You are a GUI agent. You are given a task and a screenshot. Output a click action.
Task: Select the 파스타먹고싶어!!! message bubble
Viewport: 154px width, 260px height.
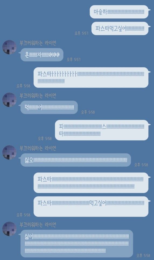coord(120,28)
